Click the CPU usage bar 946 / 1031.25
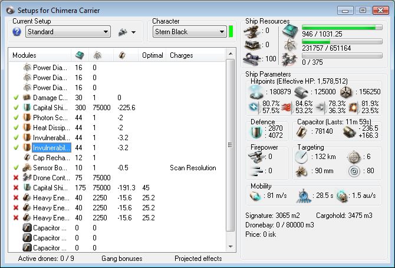 coord(342,27)
